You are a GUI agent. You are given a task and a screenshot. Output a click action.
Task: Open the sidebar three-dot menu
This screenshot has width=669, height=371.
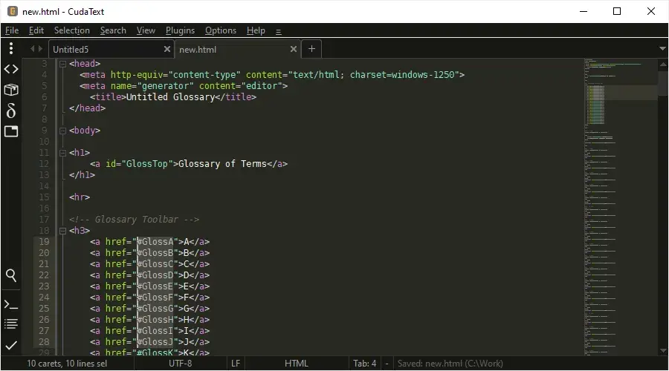tap(11, 48)
